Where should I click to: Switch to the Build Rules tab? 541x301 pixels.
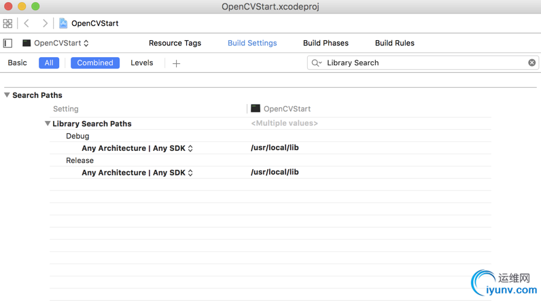click(x=395, y=43)
